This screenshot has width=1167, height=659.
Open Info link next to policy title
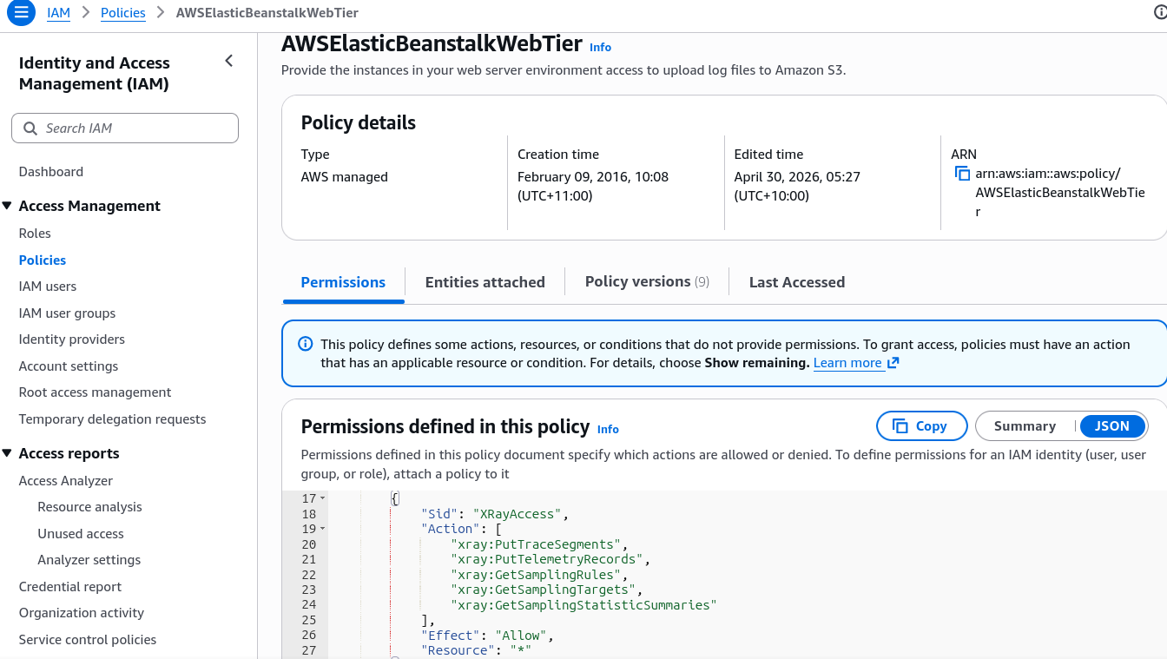click(600, 48)
